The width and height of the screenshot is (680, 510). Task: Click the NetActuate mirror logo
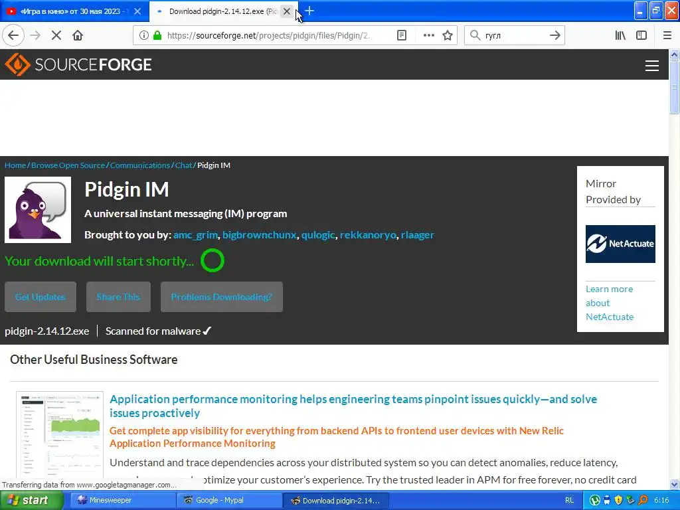coord(620,244)
